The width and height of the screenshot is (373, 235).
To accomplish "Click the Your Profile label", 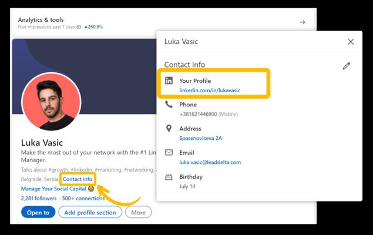I will pos(195,81).
